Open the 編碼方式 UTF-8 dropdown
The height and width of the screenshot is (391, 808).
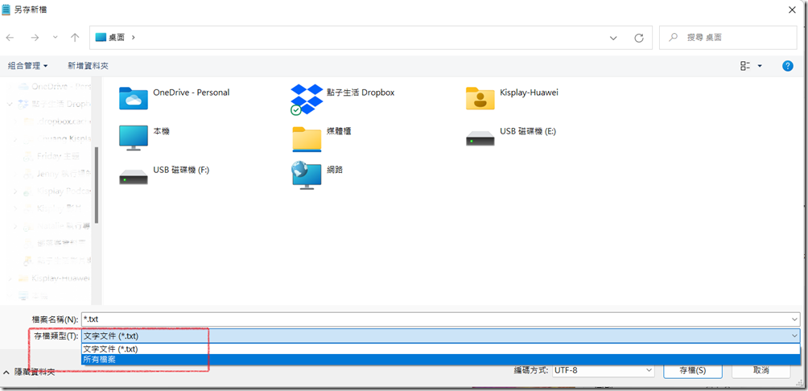click(605, 370)
